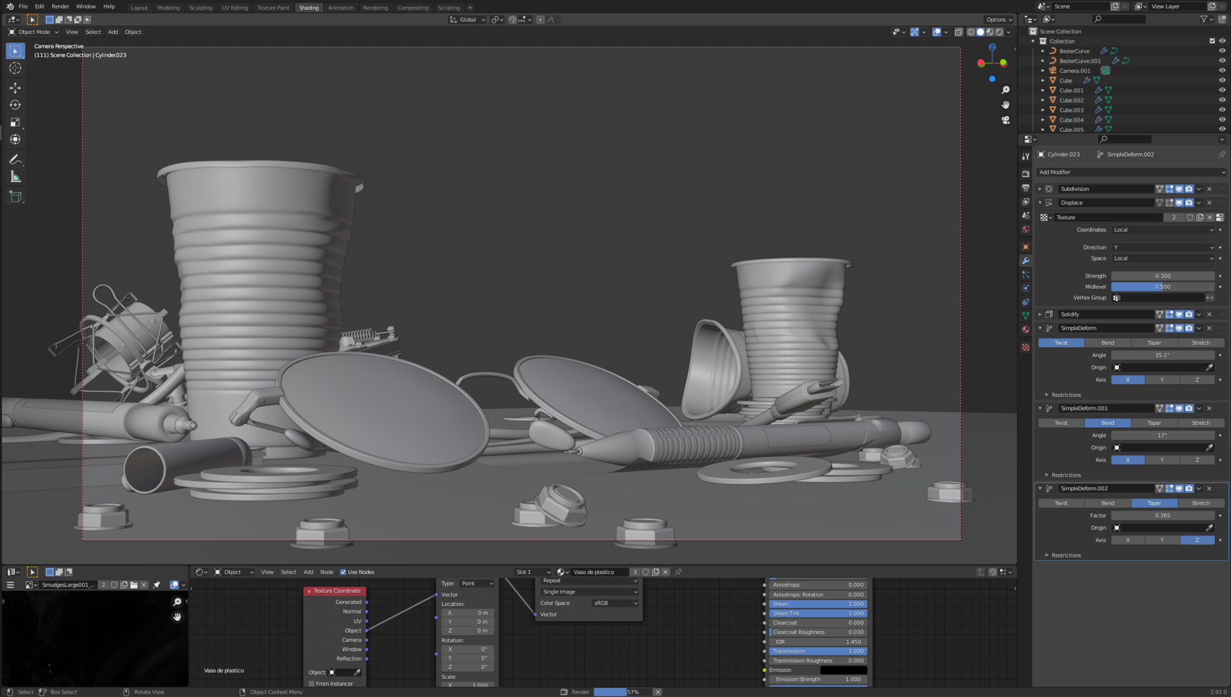Open the Add Modifier dropdown
The width and height of the screenshot is (1231, 697).
1132,172
